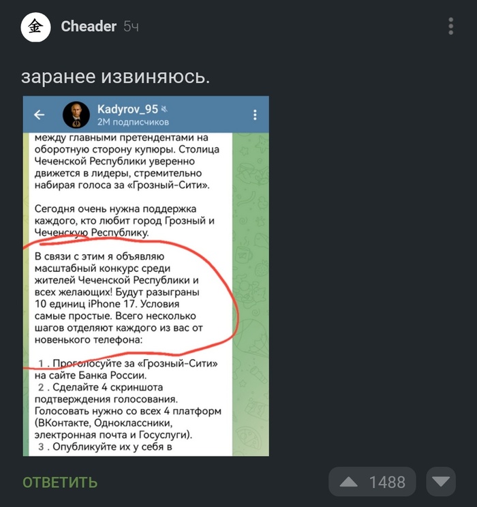Click the 2M подписчиков subscriber count

[133, 122]
